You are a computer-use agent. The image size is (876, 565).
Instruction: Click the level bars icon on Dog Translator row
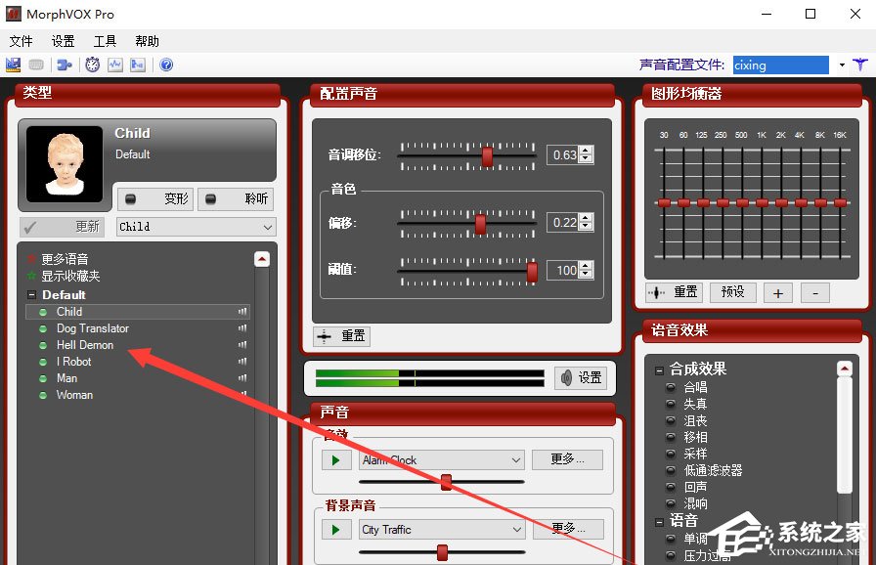point(242,328)
